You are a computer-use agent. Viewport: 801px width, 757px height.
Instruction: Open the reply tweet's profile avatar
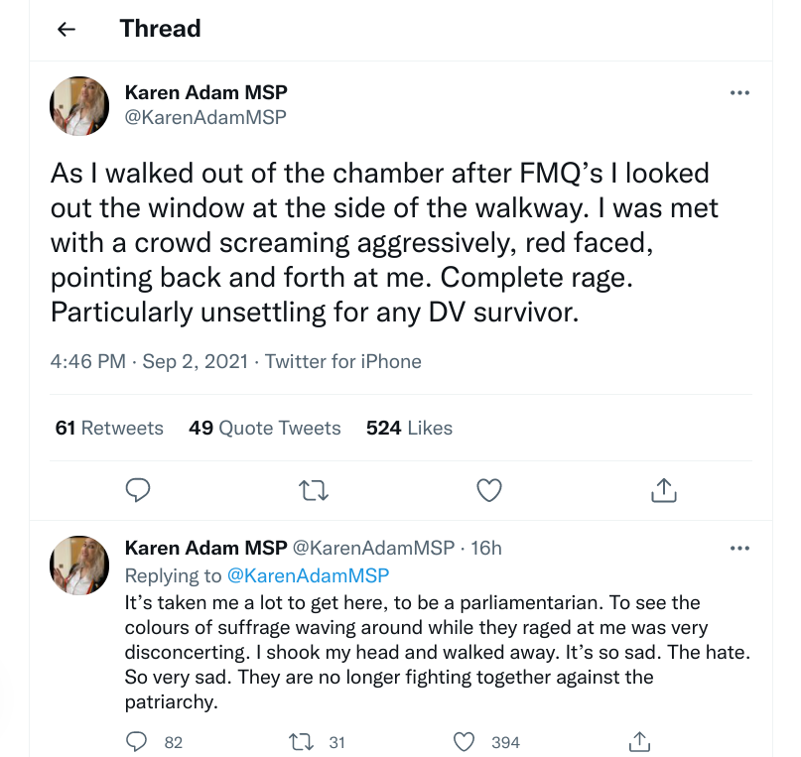point(79,566)
